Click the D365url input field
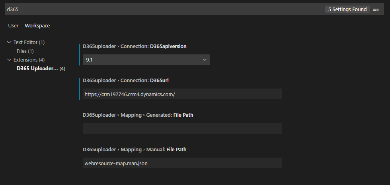 [x=182, y=94]
